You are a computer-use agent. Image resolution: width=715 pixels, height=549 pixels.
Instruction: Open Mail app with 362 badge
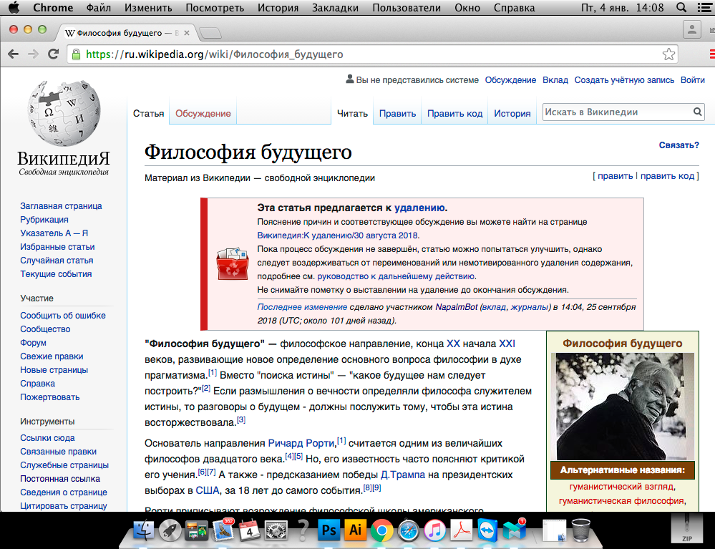click(223, 530)
